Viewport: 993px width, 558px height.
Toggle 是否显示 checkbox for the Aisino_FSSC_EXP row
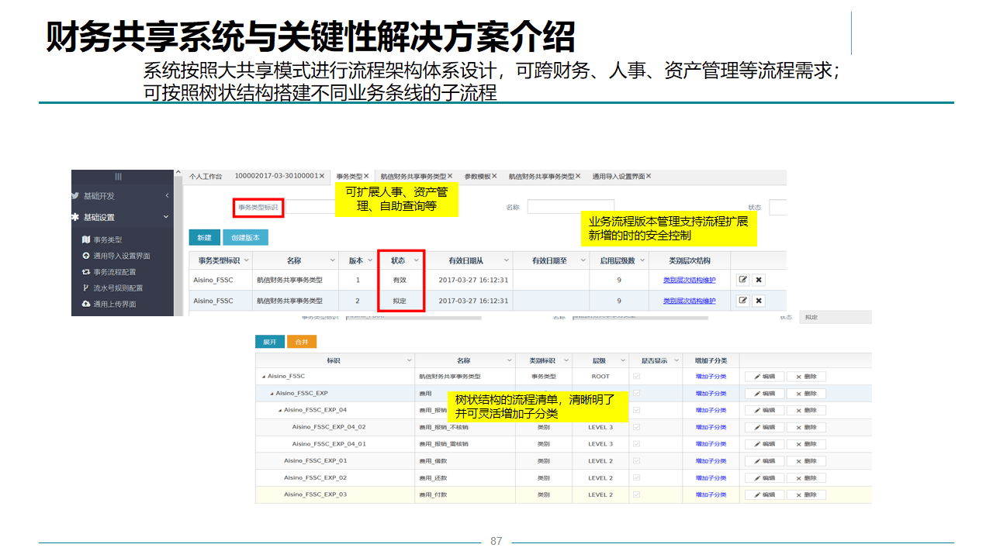coord(638,394)
